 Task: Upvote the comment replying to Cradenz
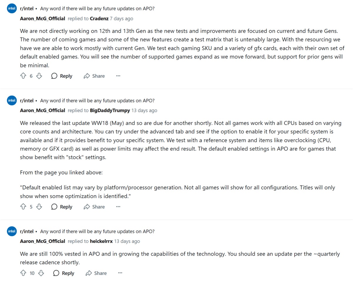click(x=23, y=76)
